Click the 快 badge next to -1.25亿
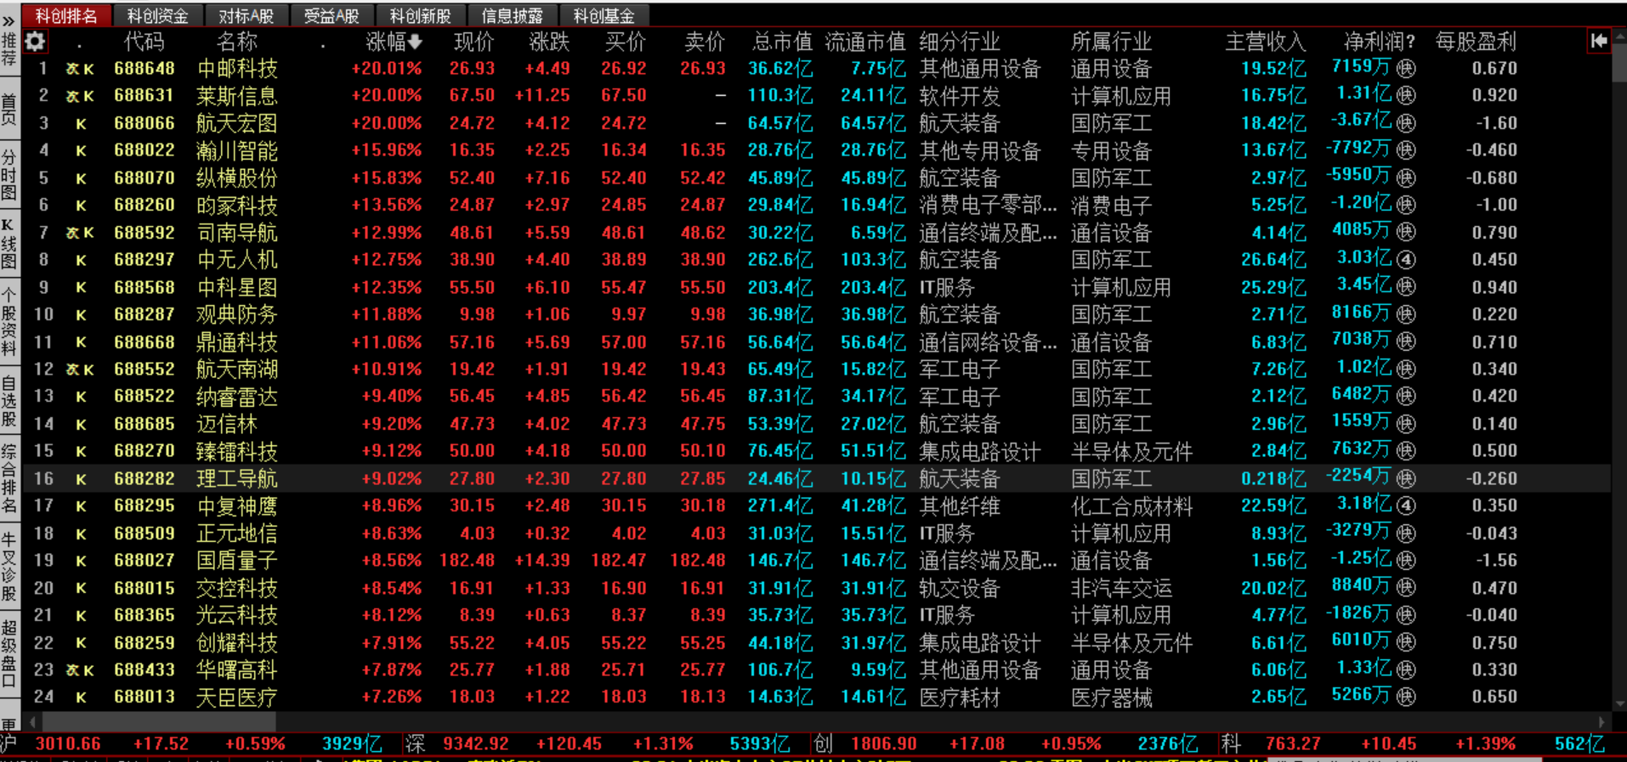 1406,561
